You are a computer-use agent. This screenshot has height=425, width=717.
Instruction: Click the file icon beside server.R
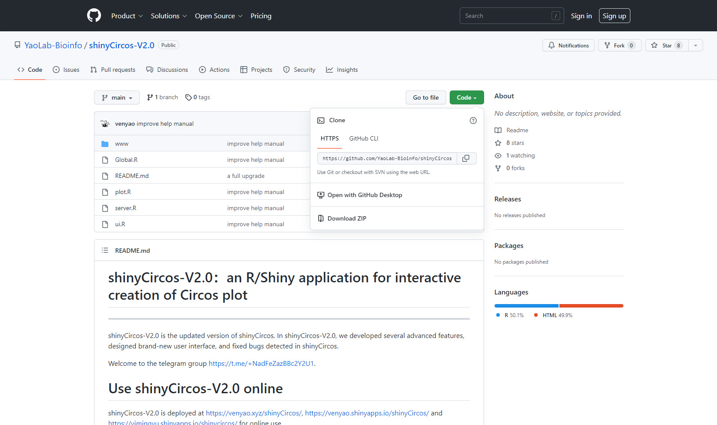105,208
